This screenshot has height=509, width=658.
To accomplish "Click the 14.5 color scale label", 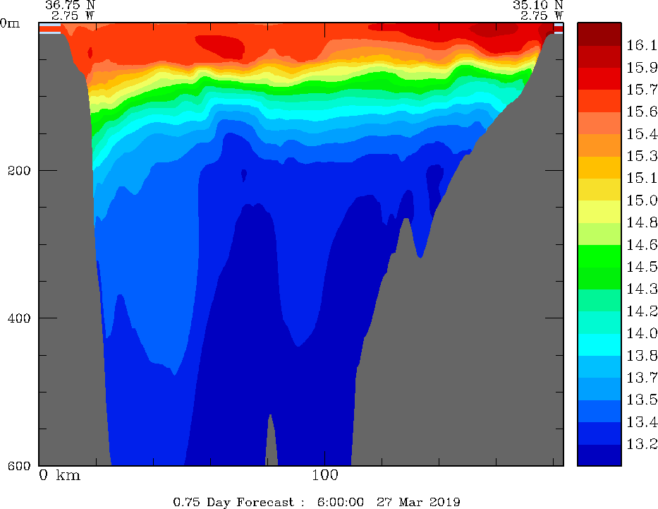I will [x=642, y=267].
